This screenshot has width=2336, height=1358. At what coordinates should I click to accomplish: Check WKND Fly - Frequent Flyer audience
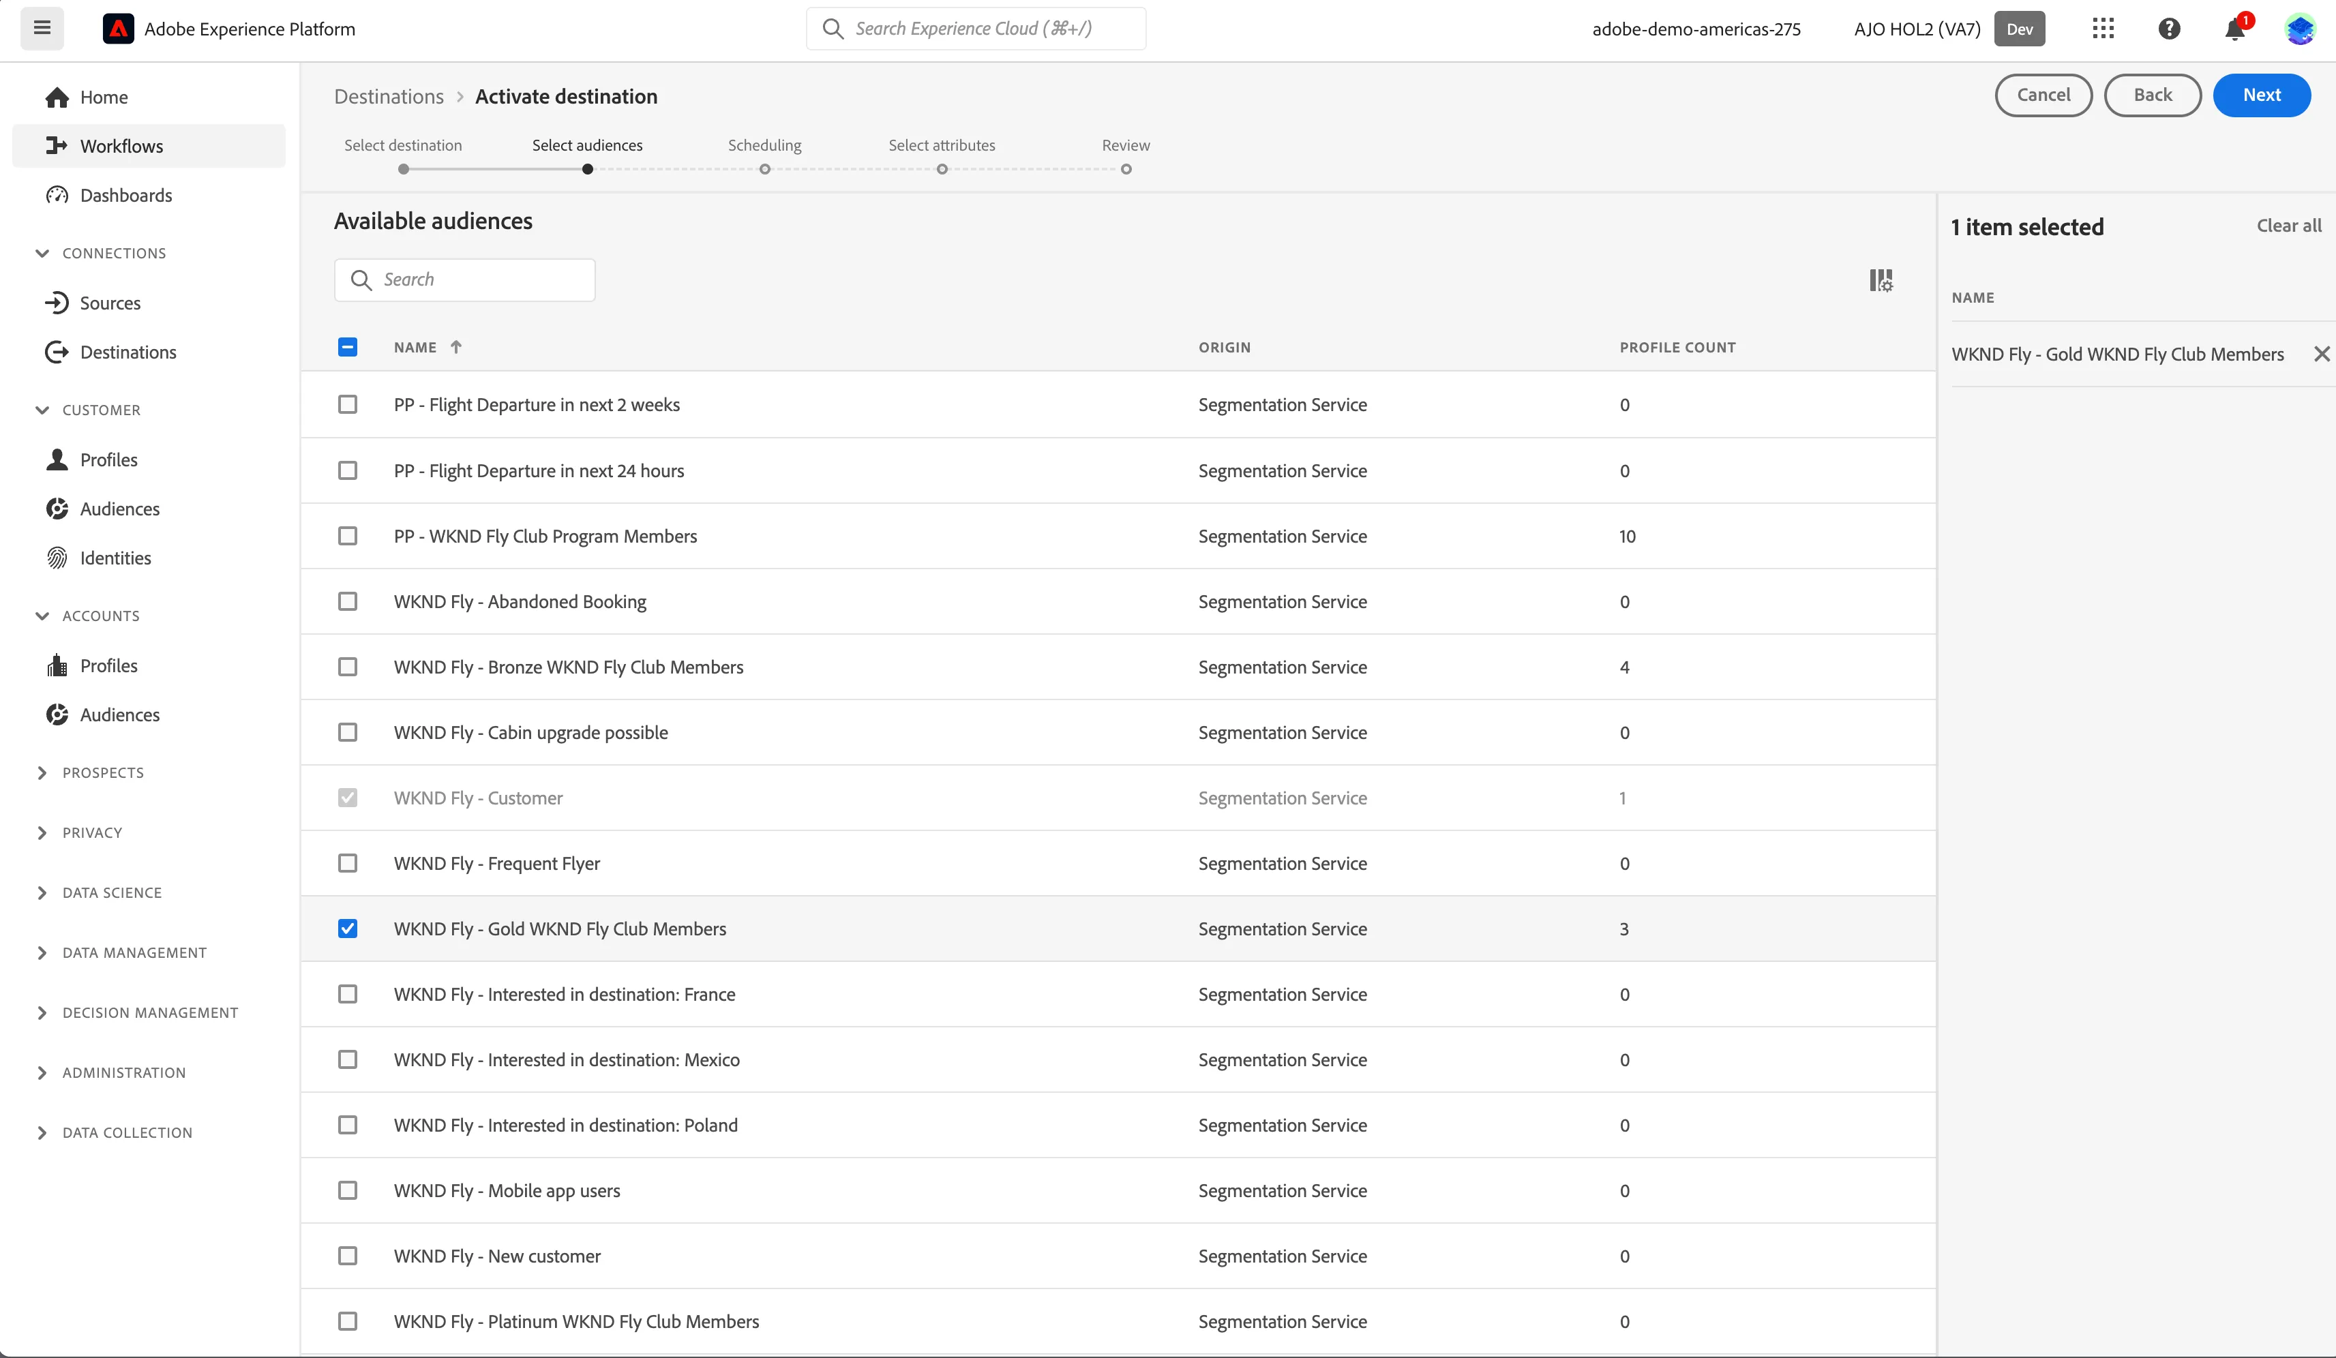click(348, 863)
